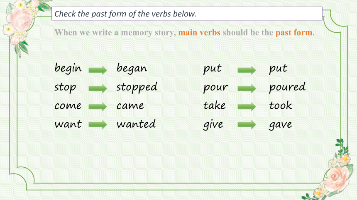This screenshot has height=200, width=357.
Task: Select the word 'poured'
Action: (x=287, y=87)
